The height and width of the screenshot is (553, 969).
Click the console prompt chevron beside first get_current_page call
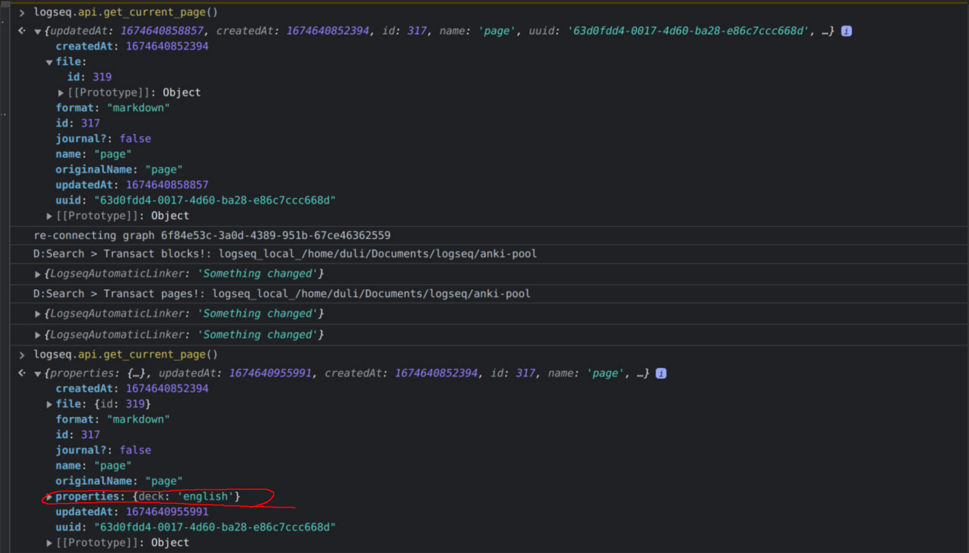point(22,12)
